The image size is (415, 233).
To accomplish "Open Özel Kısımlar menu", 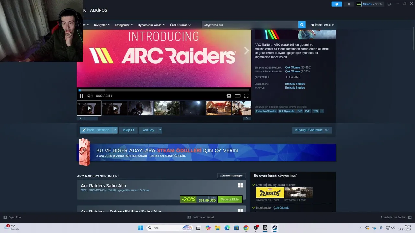I will click(x=180, y=25).
